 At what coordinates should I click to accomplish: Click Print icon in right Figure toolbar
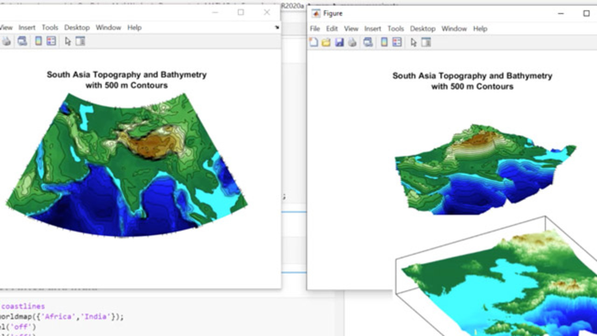[x=352, y=42]
